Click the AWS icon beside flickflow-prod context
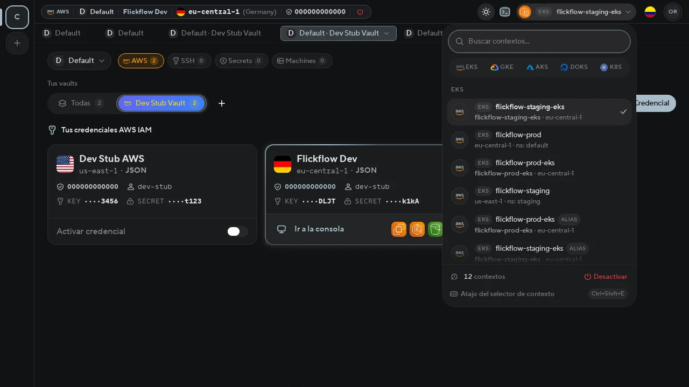Viewport: 689px width, 387px height. (x=460, y=140)
